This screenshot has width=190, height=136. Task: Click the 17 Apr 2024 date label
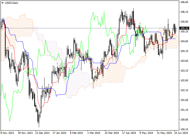pyautogui.click(x=129, y=133)
